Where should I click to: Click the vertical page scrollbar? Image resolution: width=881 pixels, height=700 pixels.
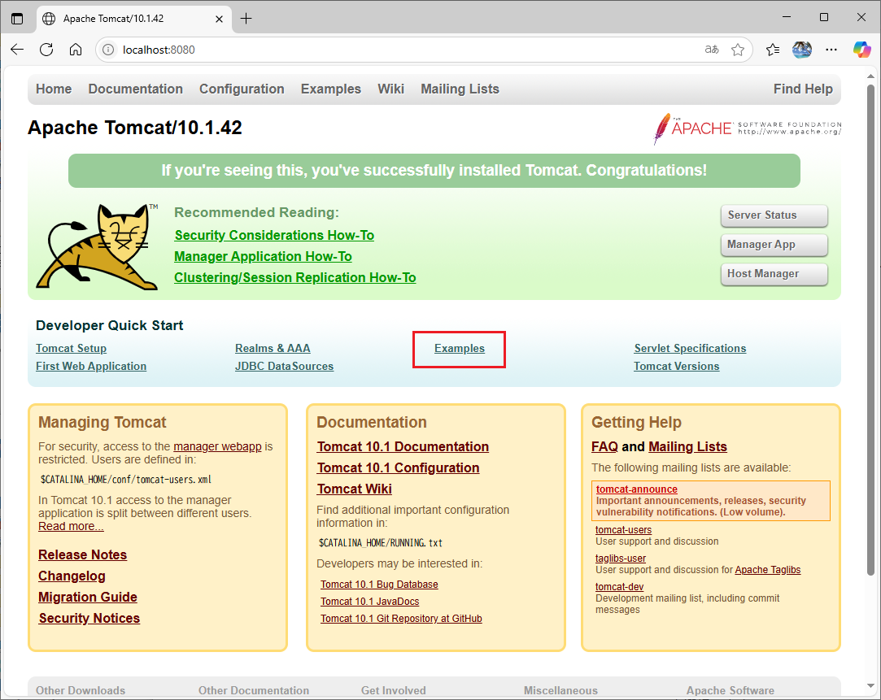[873, 325]
